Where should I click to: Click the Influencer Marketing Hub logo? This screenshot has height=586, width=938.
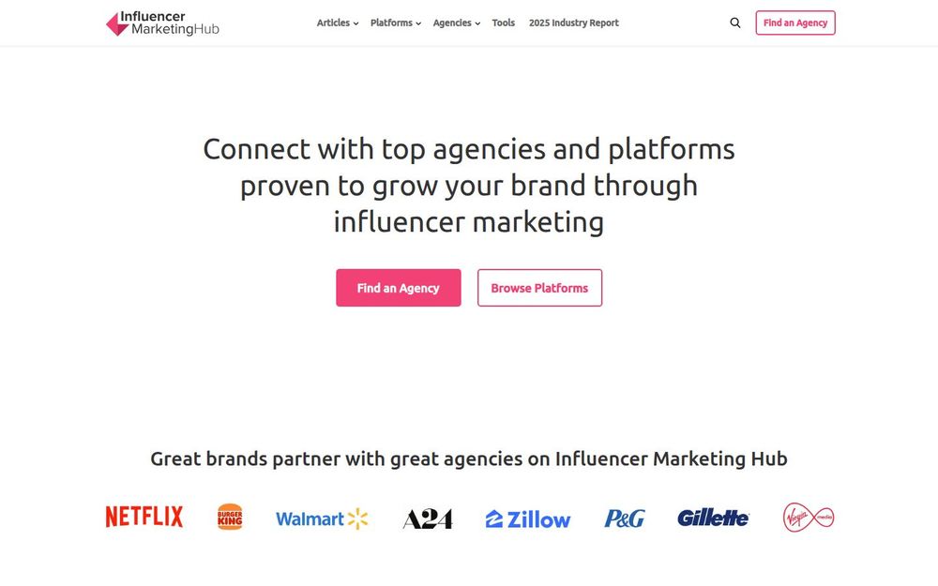(161, 23)
